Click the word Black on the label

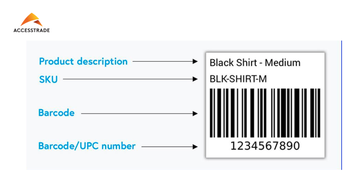point(221,63)
